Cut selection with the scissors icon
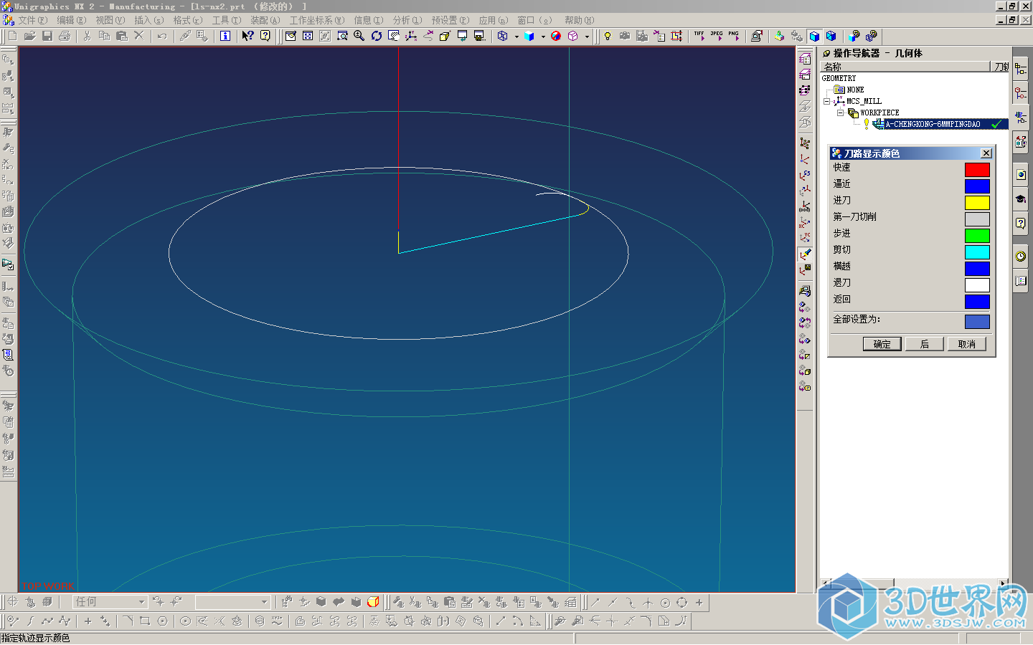The width and height of the screenshot is (1033, 645). point(87,36)
